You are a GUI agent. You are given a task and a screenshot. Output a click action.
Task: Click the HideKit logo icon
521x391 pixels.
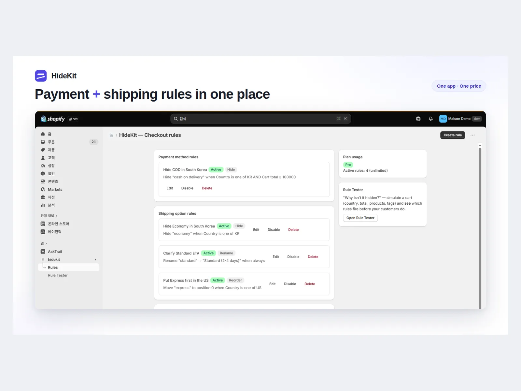pyautogui.click(x=41, y=76)
